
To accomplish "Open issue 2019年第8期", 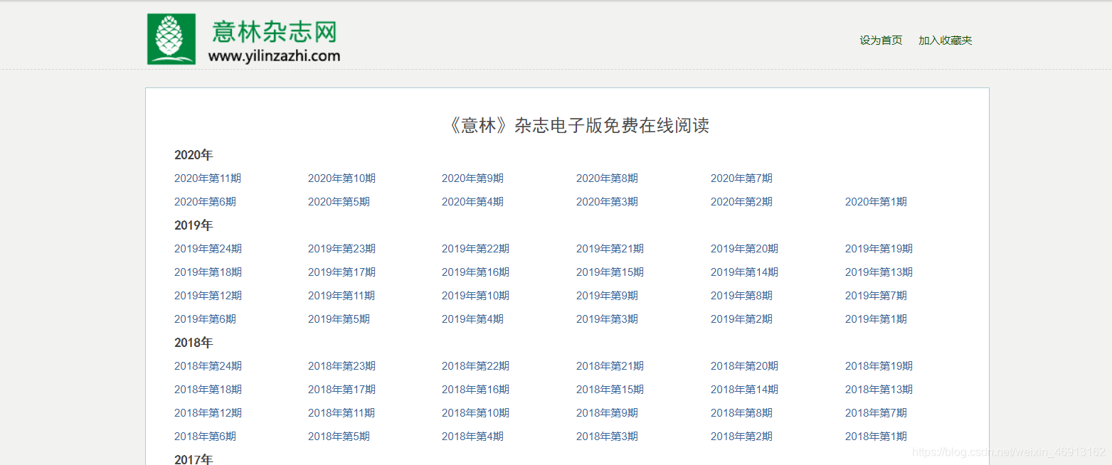I will (x=741, y=296).
